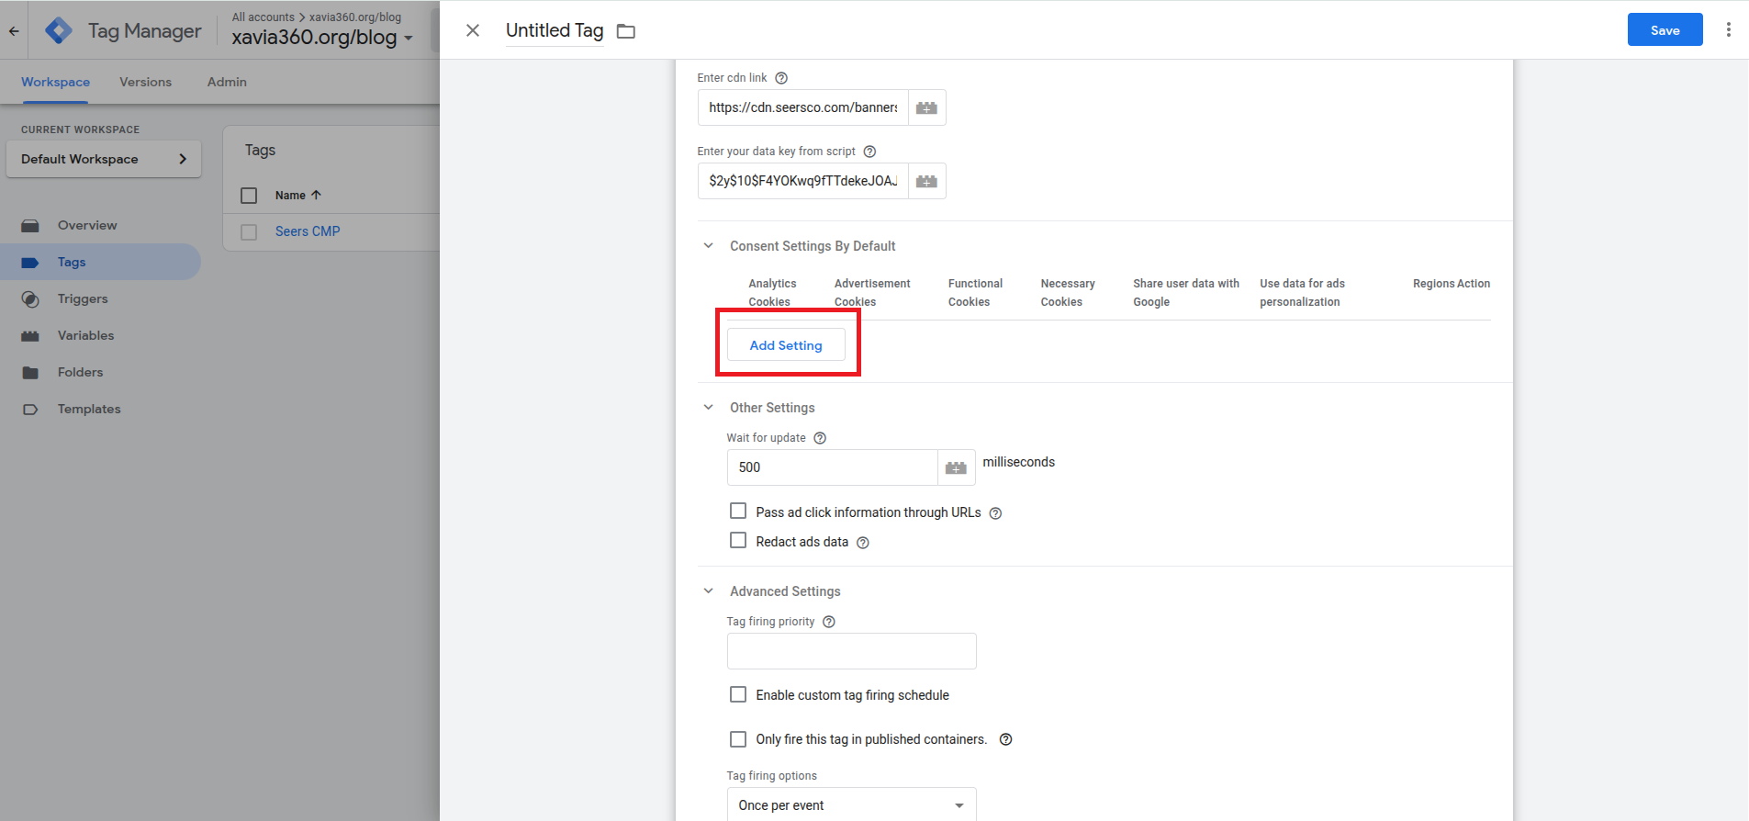Screen dimensions: 1749x821
Task: Tick the Seers CMP row checkbox
Action: [x=249, y=231]
